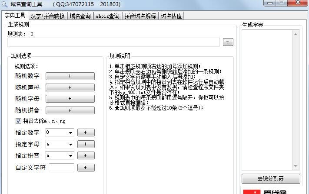Viewport: 309px width, 194px height.
Task: Click rule note line 6 about 10条 limit
Action: [156, 108]
